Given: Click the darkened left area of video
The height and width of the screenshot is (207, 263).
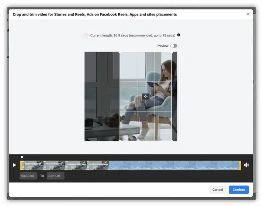Looking at the screenshot, I should point(102,96).
